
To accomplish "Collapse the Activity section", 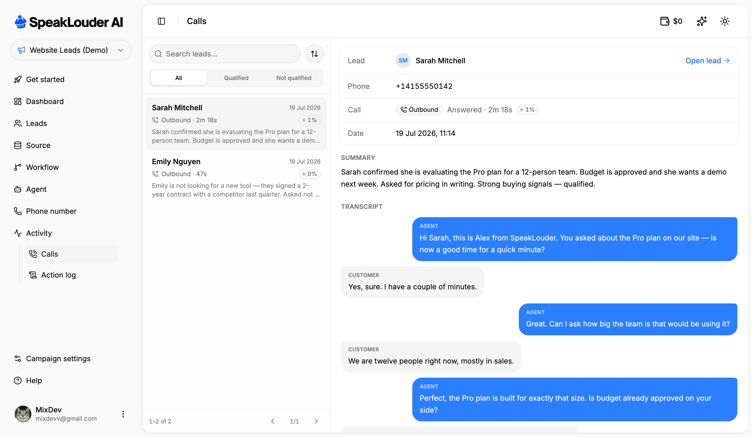I will tap(39, 233).
